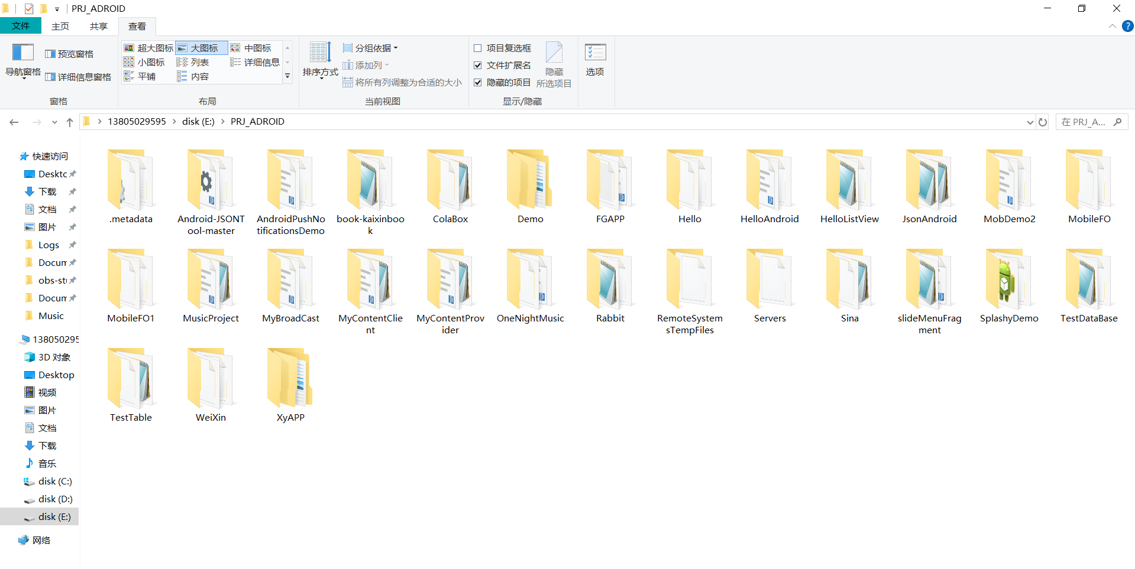This screenshot has height=569, width=1135.
Task: Expand address bar history dropdown
Action: (1030, 122)
